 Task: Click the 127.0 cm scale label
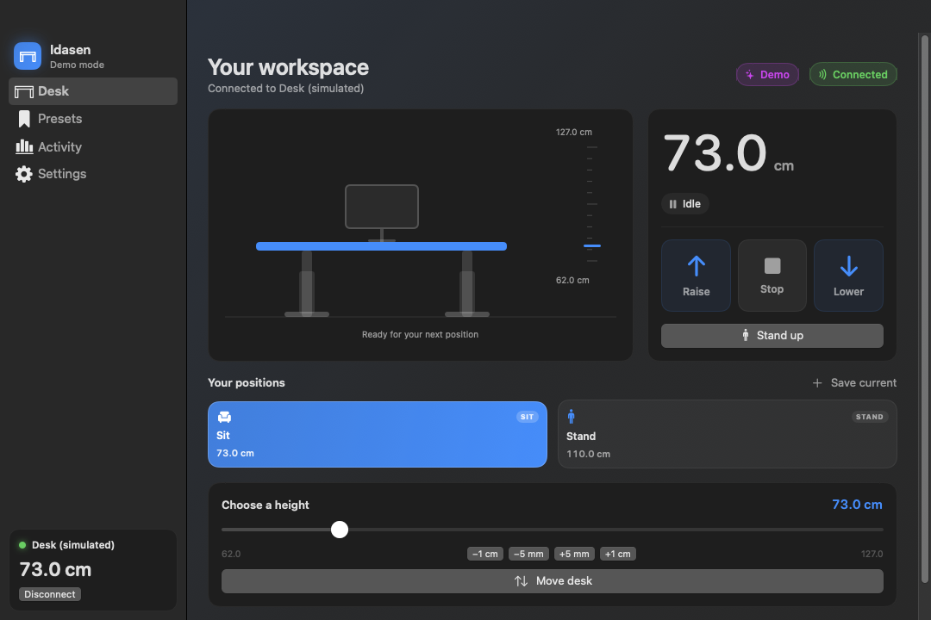coord(573,133)
